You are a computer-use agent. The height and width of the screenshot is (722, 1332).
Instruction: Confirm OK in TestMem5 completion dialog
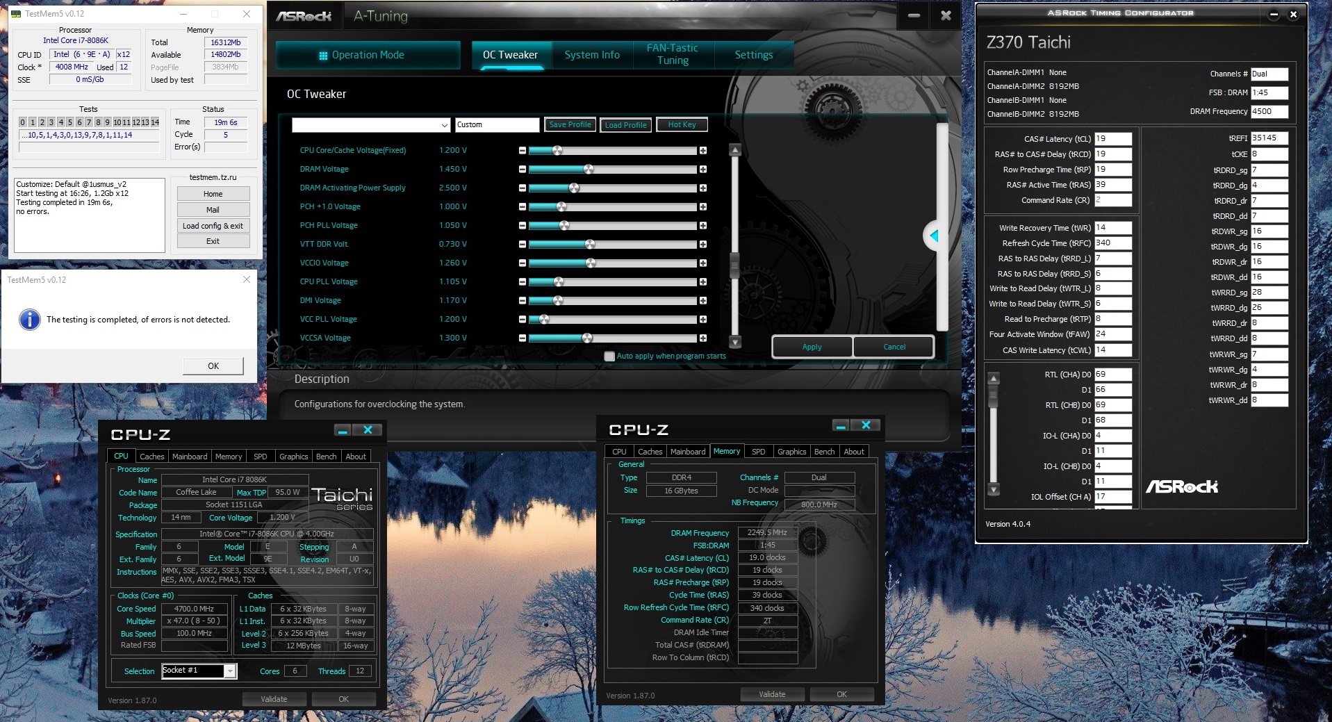tap(213, 366)
